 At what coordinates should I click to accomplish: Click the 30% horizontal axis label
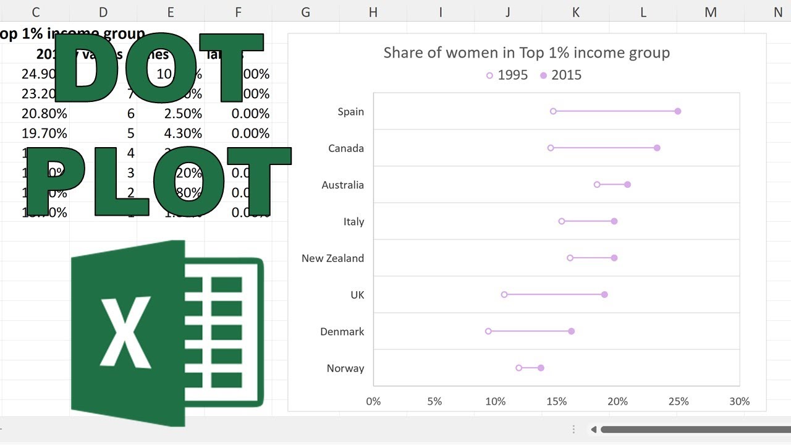point(740,402)
